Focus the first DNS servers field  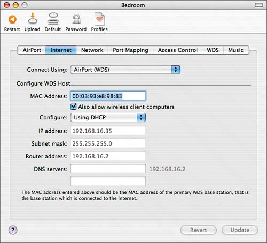[108, 169]
